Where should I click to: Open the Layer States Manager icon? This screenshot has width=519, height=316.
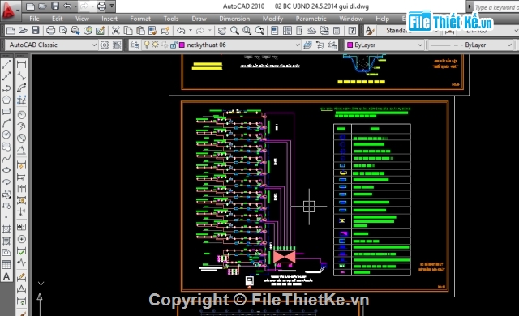(x=332, y=45)
